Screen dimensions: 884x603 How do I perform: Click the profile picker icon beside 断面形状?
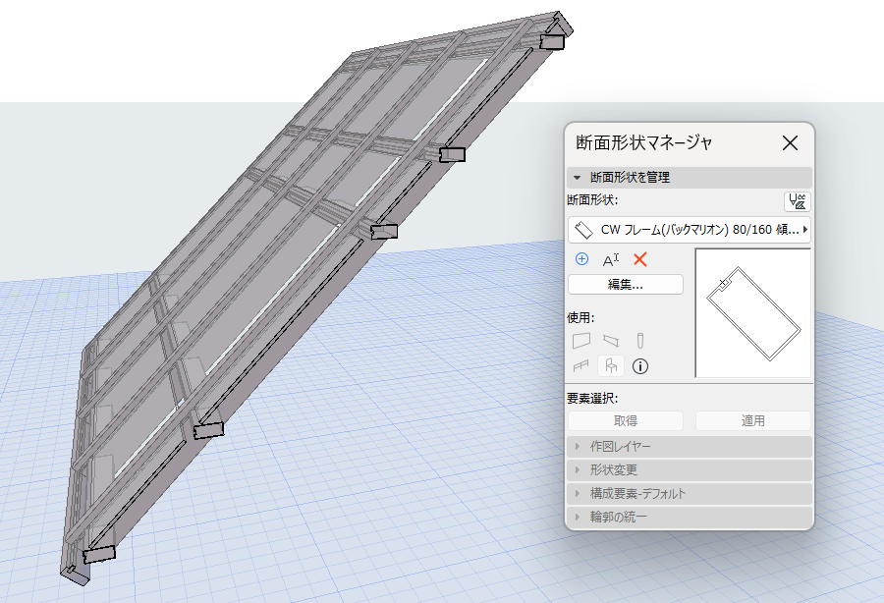pyautogui.click(x=797, y=201)
